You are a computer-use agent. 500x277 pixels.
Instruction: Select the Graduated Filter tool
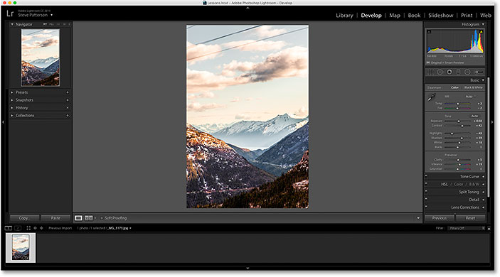pyautogui.click(x=458, y=72)
